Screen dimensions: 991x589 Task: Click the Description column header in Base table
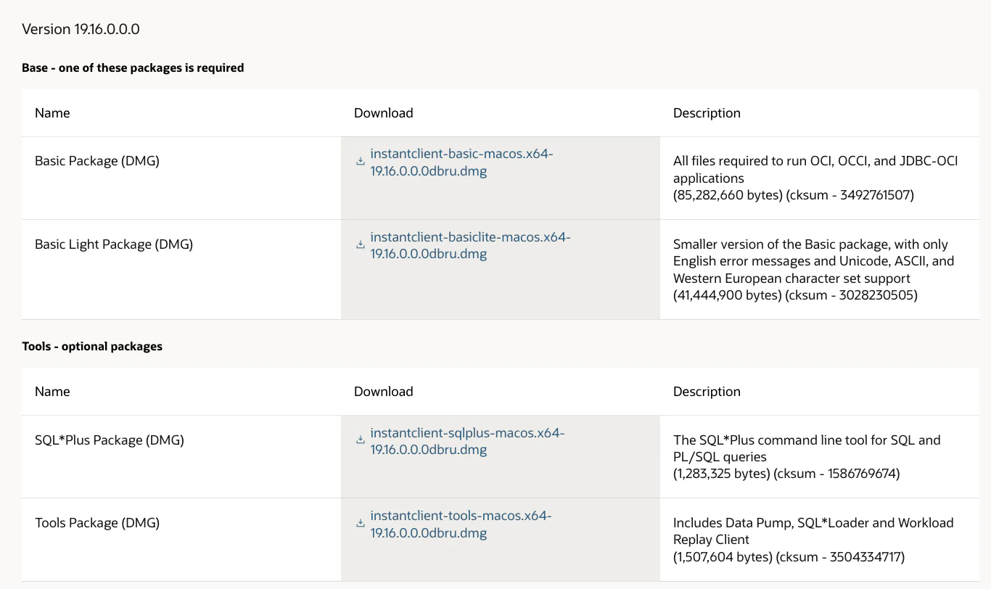(707, 113)
